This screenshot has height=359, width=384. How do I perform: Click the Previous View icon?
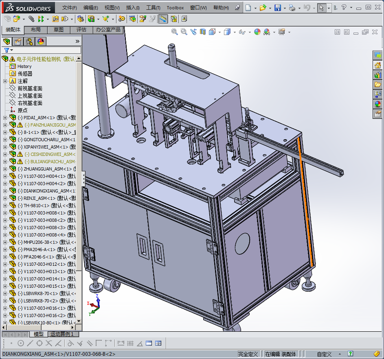(x=193, y=32)
